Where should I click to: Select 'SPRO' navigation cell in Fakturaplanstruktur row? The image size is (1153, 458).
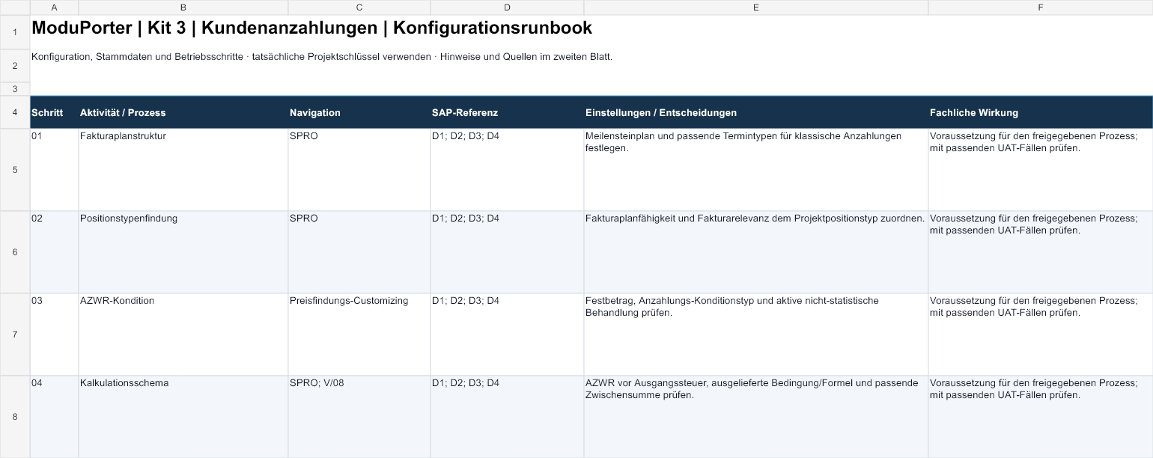click(359, 170)
